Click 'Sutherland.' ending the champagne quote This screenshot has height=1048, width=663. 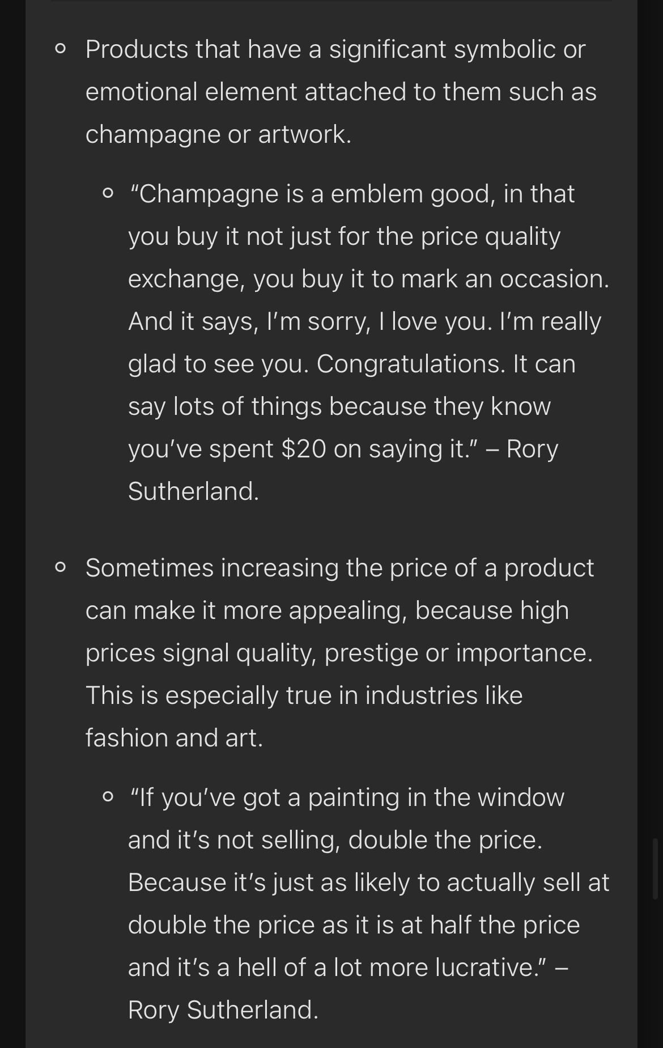[193, 491]
